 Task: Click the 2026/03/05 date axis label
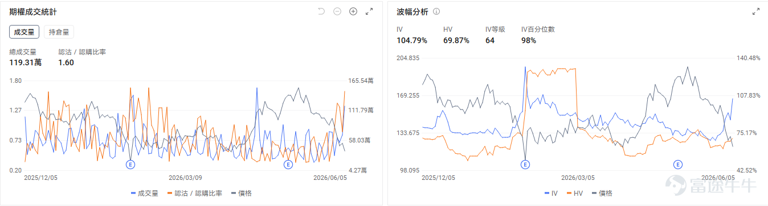pos(578,178)
